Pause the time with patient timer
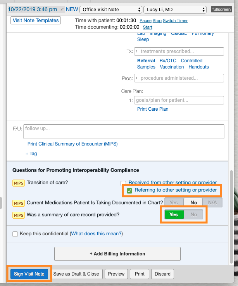The height and width of the screenshot is (286, 238). click(145, 21)
